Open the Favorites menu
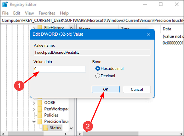The width and height of the screenshot is (184, 136). [47, 13]
